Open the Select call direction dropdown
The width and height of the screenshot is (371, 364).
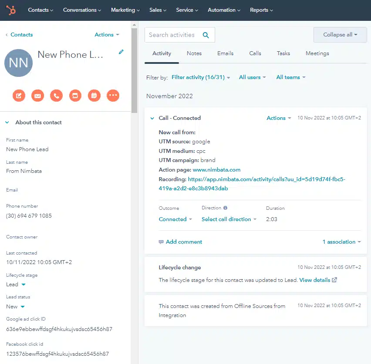(229, 219)
